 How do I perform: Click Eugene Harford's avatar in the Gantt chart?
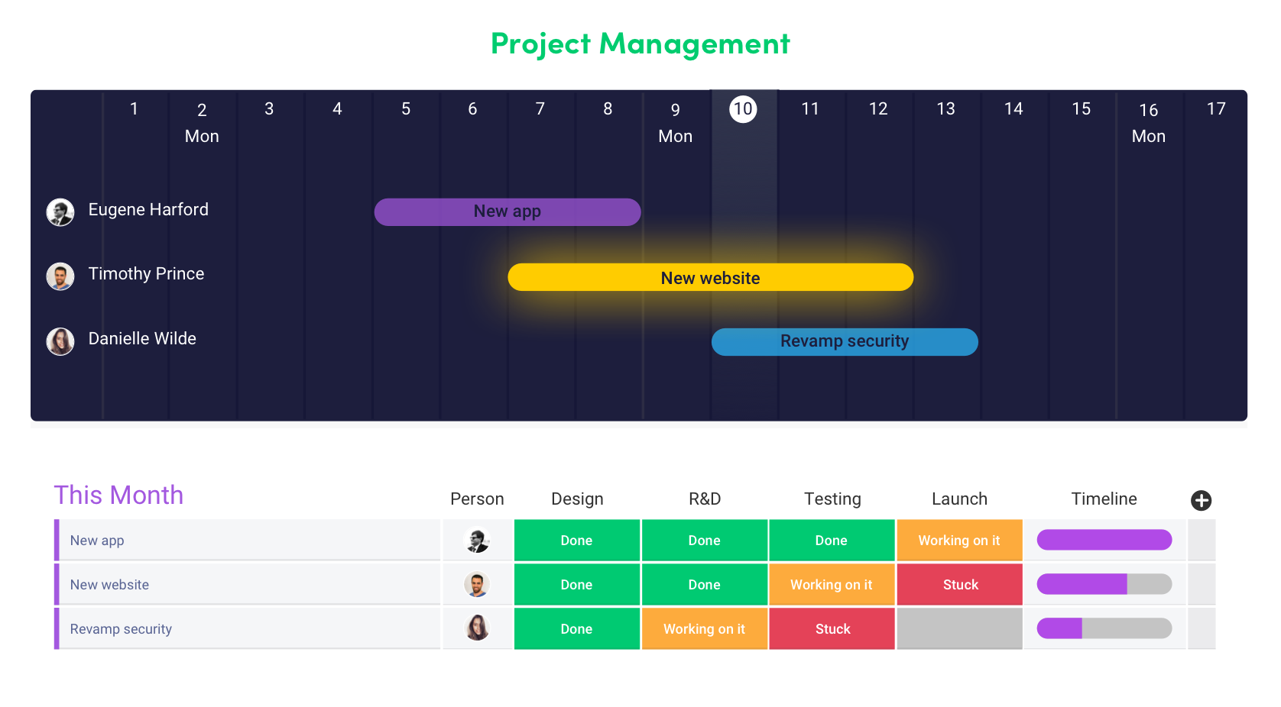tap(60, 211)
